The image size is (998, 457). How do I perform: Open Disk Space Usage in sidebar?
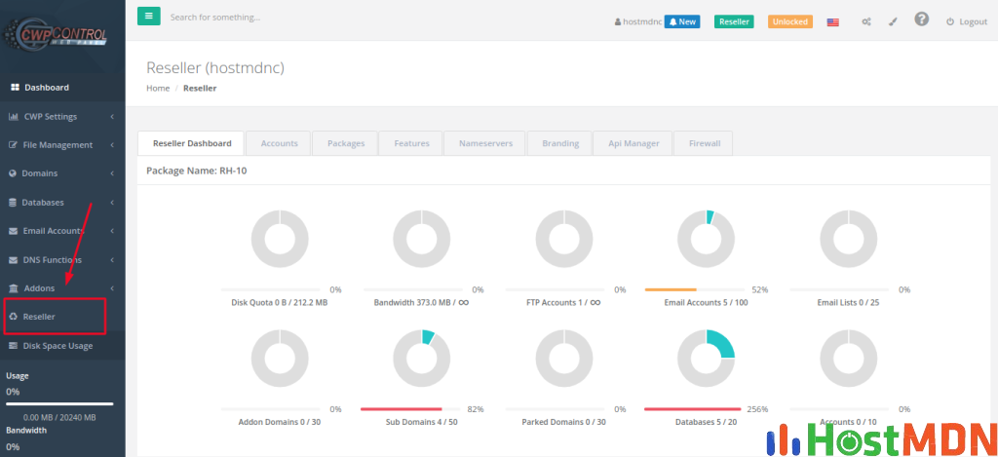click(x=58, y=346)
